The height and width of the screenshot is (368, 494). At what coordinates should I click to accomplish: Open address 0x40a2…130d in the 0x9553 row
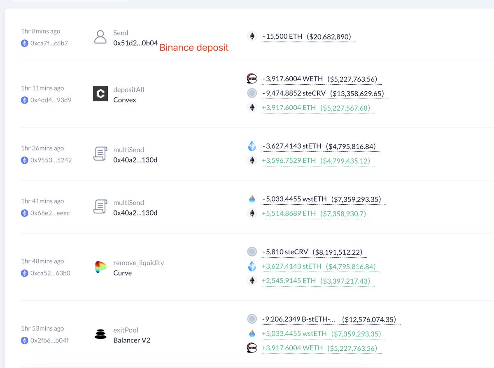[135, 160]
